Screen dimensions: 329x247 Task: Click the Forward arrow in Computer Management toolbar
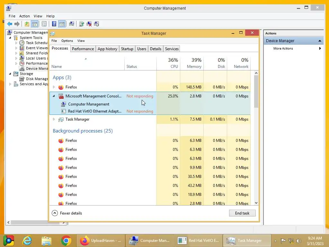pos(17,24)
